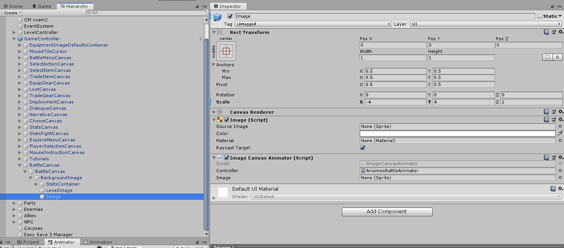Disable the Raycast Target checkbox
Screen dimensions: 564x248
[x=363, y=147]
